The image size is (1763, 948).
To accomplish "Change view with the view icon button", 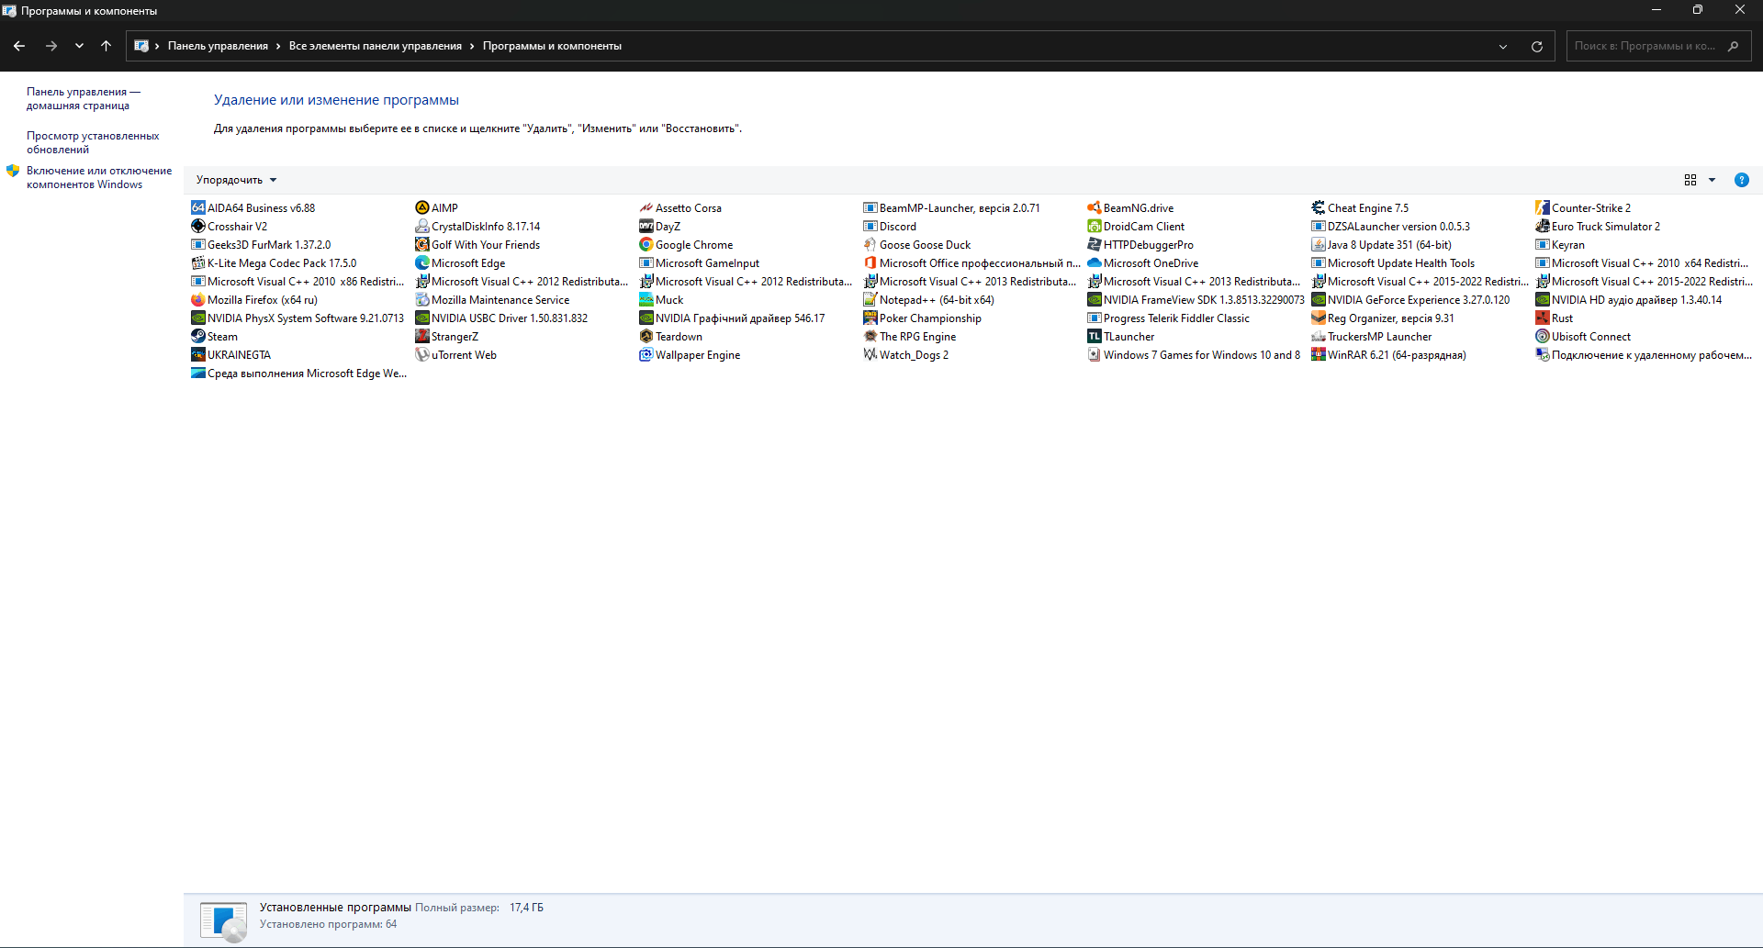I will click(1690, 180).
